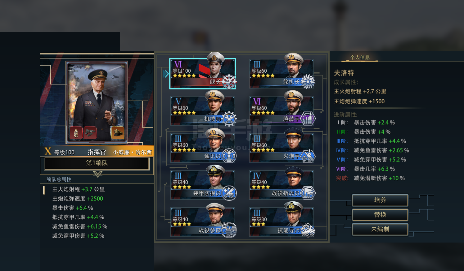This screenshot has height=271, width=464.
Task: Click the 未编制 button
Action: [380, 229]
